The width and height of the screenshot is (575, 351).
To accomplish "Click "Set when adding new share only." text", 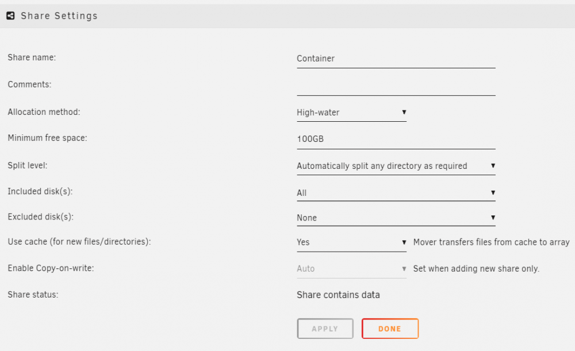I will [476, 268].
